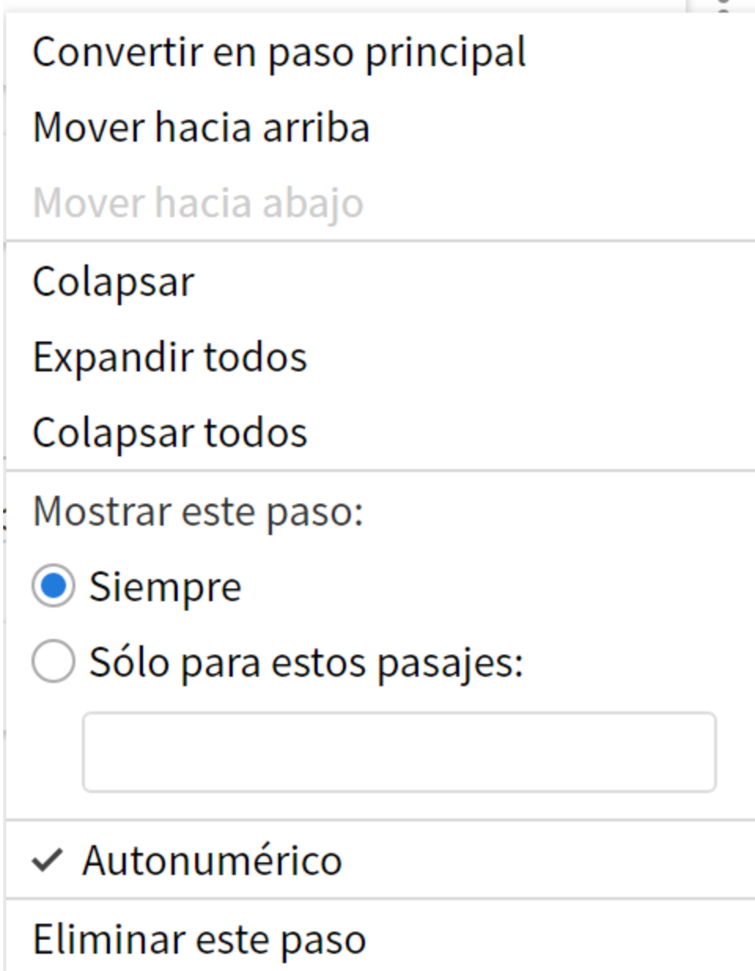Click the Sólo para estos pasajes label
755x971 pixels.
(306, 663)
